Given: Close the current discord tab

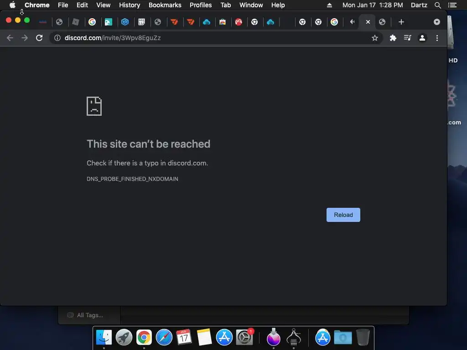Looking at the screenshot, I should click(x=368, y=22).
